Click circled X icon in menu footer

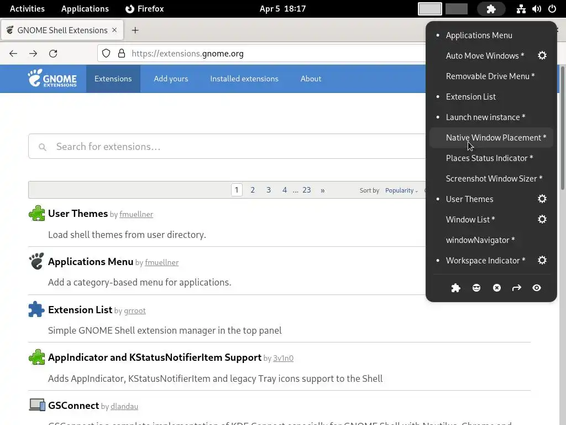[497, 288]
